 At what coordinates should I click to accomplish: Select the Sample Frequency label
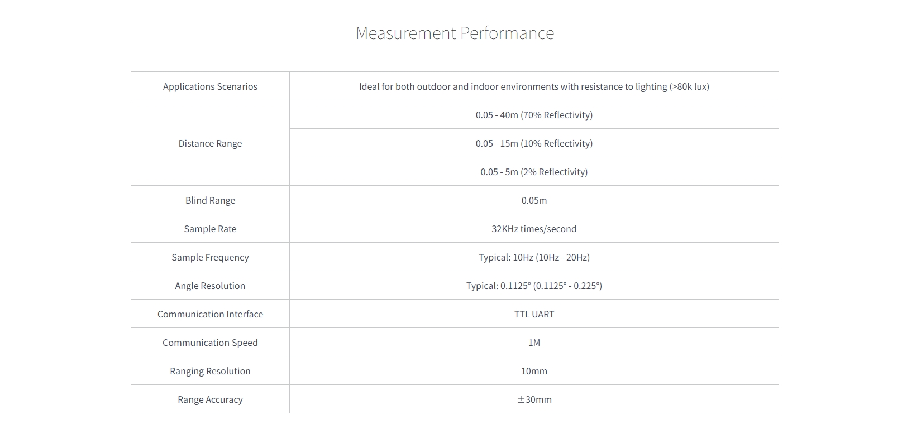point(210,257)
